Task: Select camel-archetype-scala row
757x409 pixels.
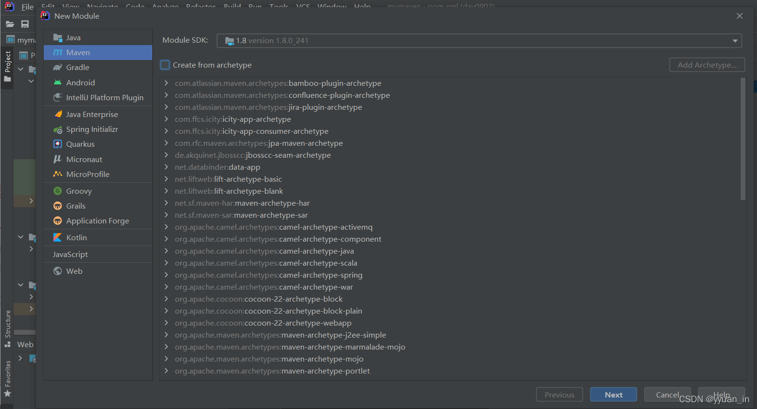Action: (x=451, y=263)
